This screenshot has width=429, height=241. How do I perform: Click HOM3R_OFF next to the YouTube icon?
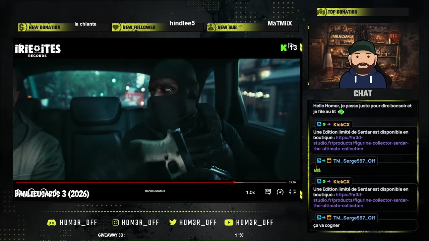pyautogui.click(x=255, y=223)
